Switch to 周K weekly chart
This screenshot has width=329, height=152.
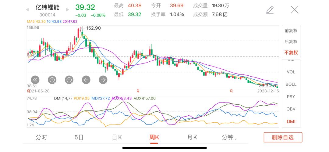click(154, 137)
